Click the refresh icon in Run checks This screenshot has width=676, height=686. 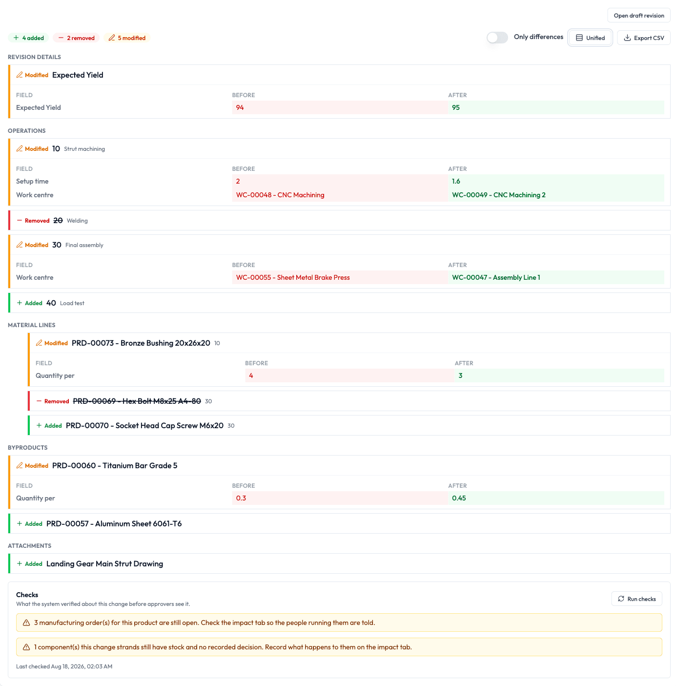tap(621, 599)
